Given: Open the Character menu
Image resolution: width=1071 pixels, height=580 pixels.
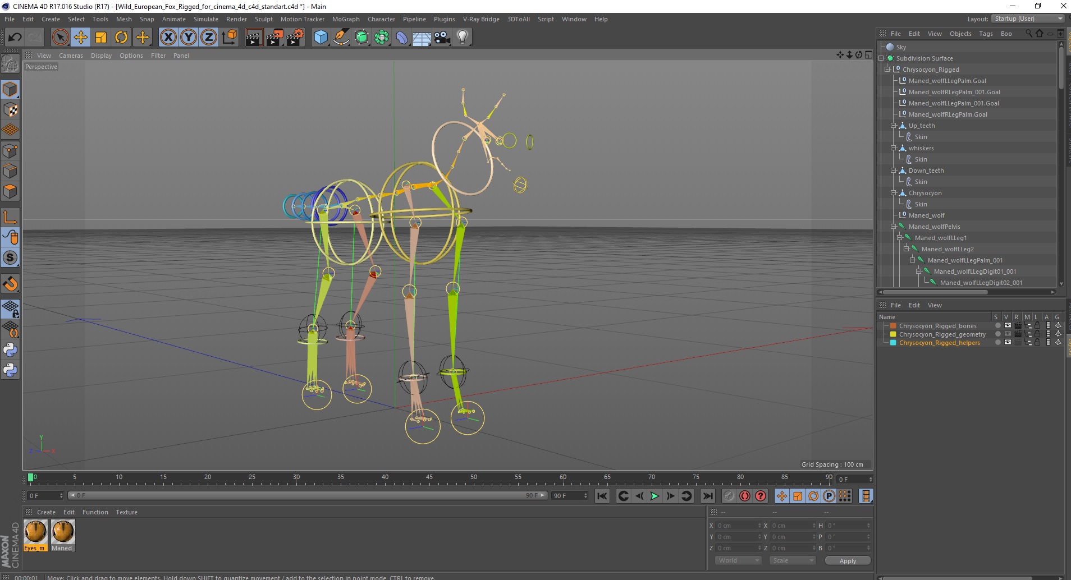Looking at the screenshot, I should click(x=381, y=19).
